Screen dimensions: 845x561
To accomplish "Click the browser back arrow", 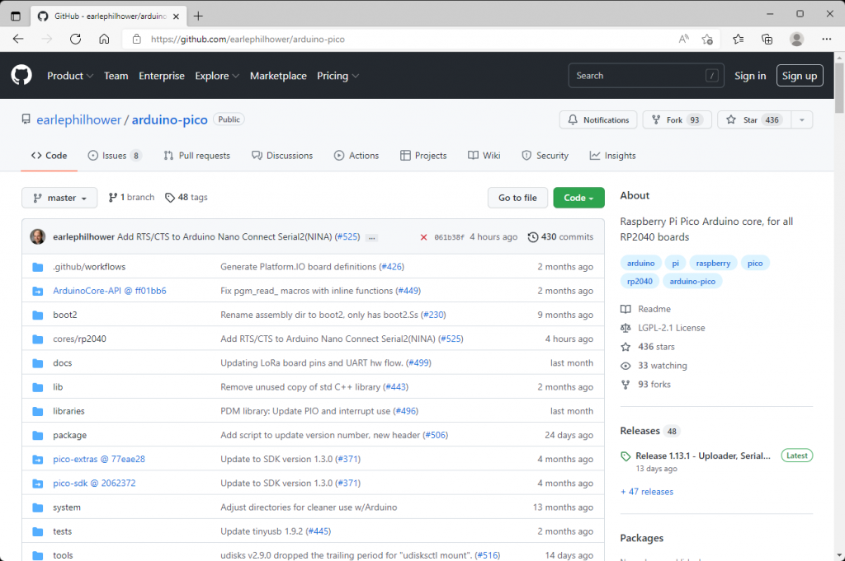I will click(18, 39).
